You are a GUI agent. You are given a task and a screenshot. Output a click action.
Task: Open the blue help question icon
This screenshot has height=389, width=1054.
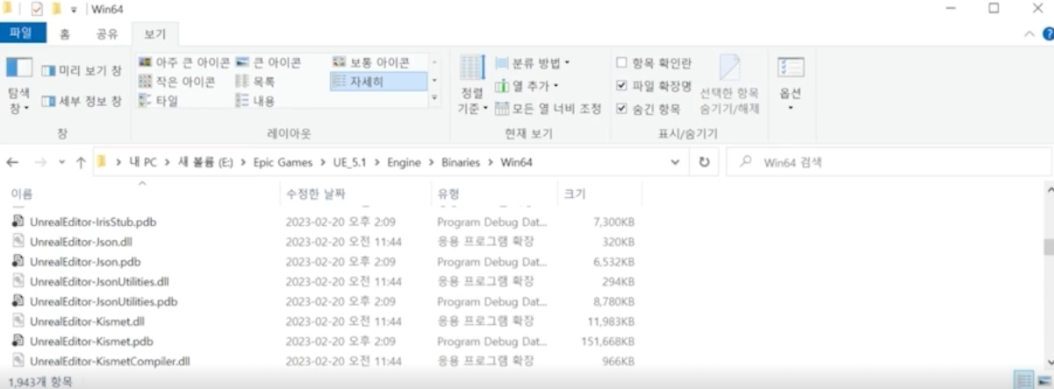point(1048,34)
